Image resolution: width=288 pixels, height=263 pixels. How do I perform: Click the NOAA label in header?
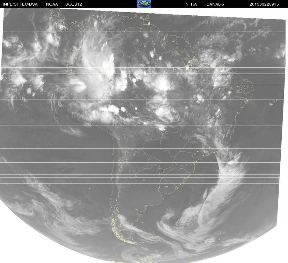click(52, 4)
